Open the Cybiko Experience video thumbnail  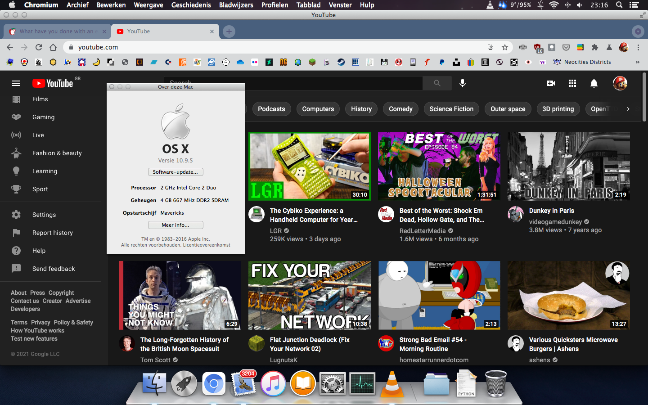pos(310,166)
